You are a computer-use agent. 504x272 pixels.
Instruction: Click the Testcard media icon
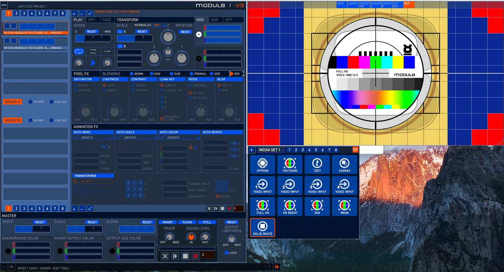click(290, 164)
